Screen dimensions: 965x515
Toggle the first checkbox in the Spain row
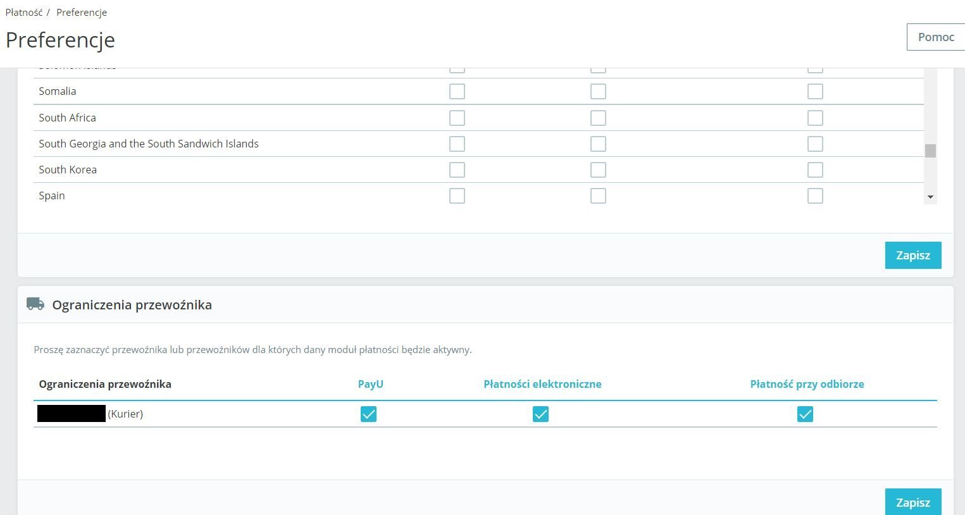tap(457, 196)
